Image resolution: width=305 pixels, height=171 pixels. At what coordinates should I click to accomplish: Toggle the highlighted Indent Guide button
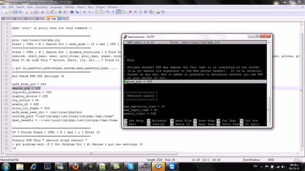118,12
